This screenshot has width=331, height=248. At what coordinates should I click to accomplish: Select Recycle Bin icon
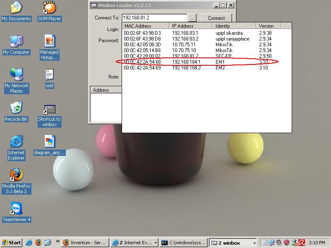[x=16, y=112]
